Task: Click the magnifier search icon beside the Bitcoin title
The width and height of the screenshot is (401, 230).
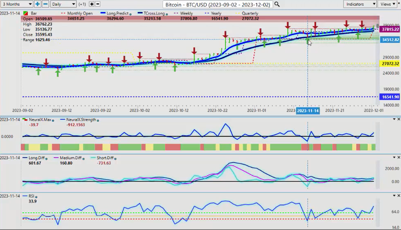Action: point(277,4)
